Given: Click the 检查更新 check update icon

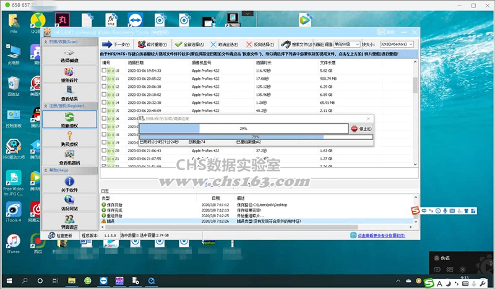Looking at the screenshot, I should [52, 235].
